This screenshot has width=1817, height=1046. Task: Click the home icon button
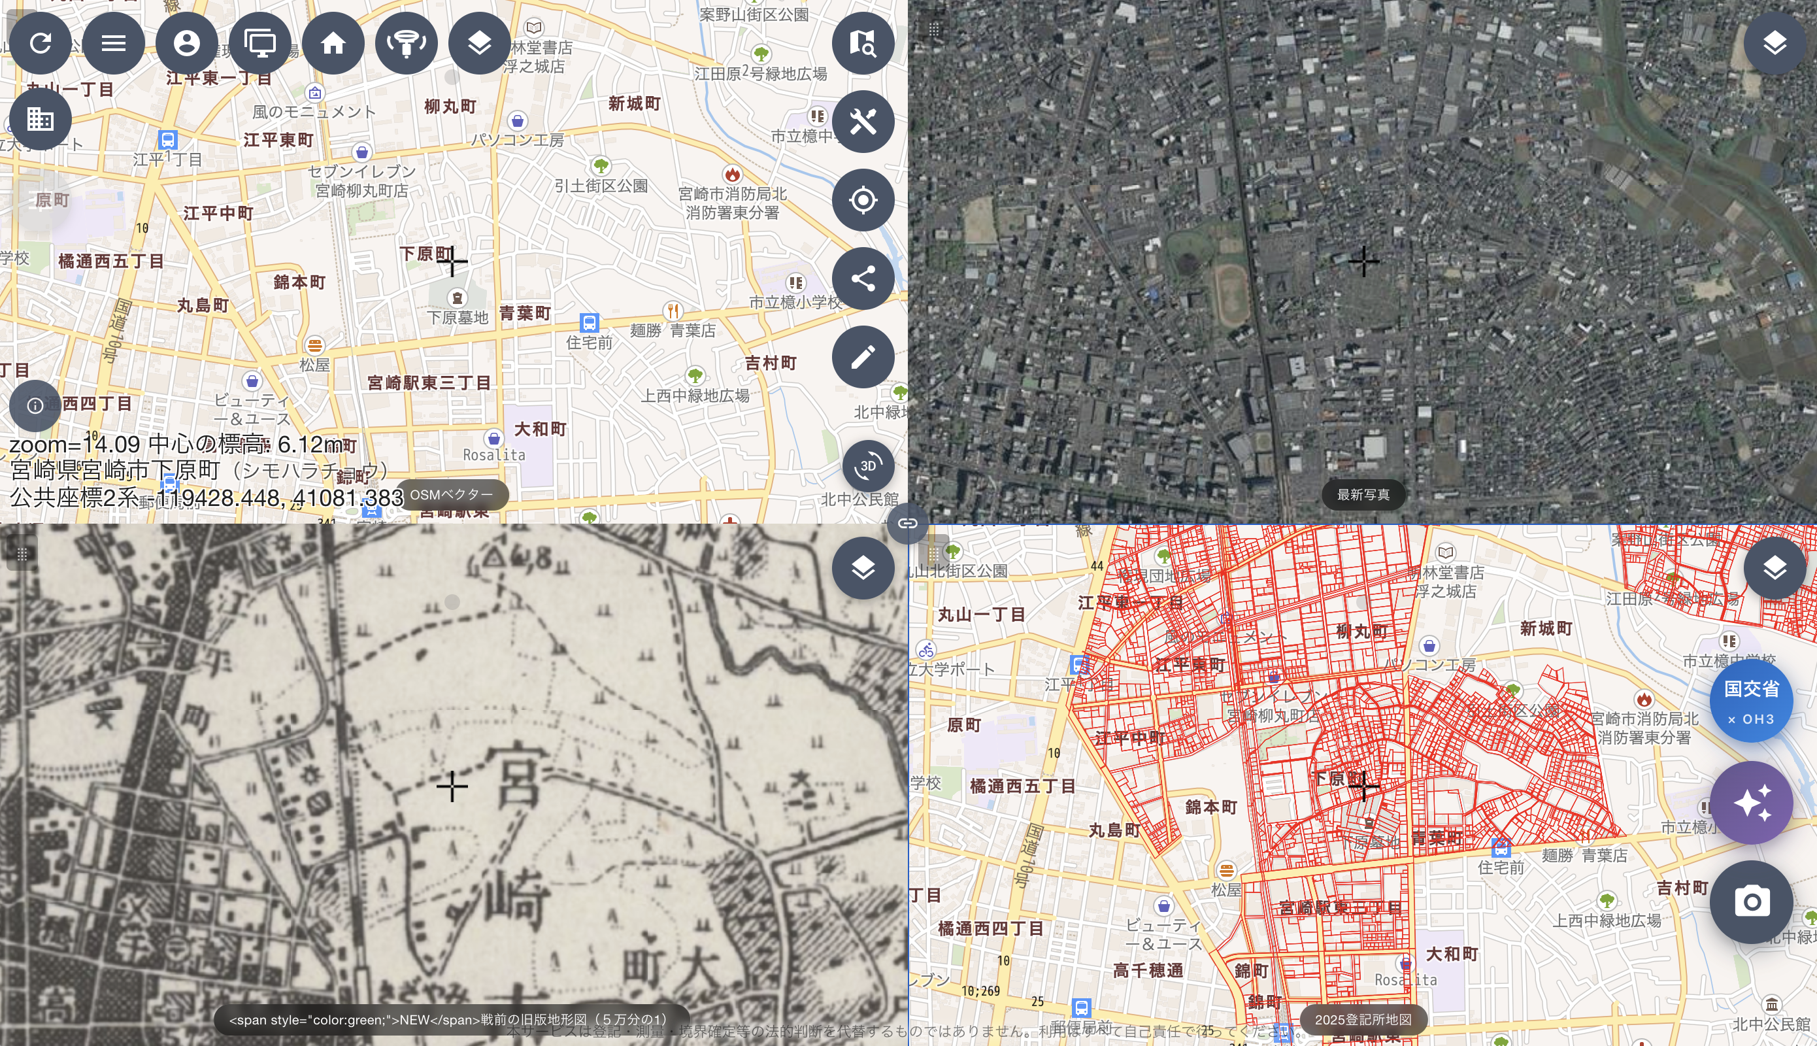[333, 43]
